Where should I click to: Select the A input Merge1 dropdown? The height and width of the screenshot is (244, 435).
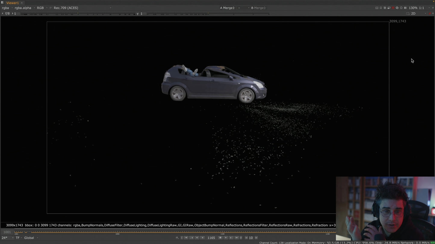(228, 8)
